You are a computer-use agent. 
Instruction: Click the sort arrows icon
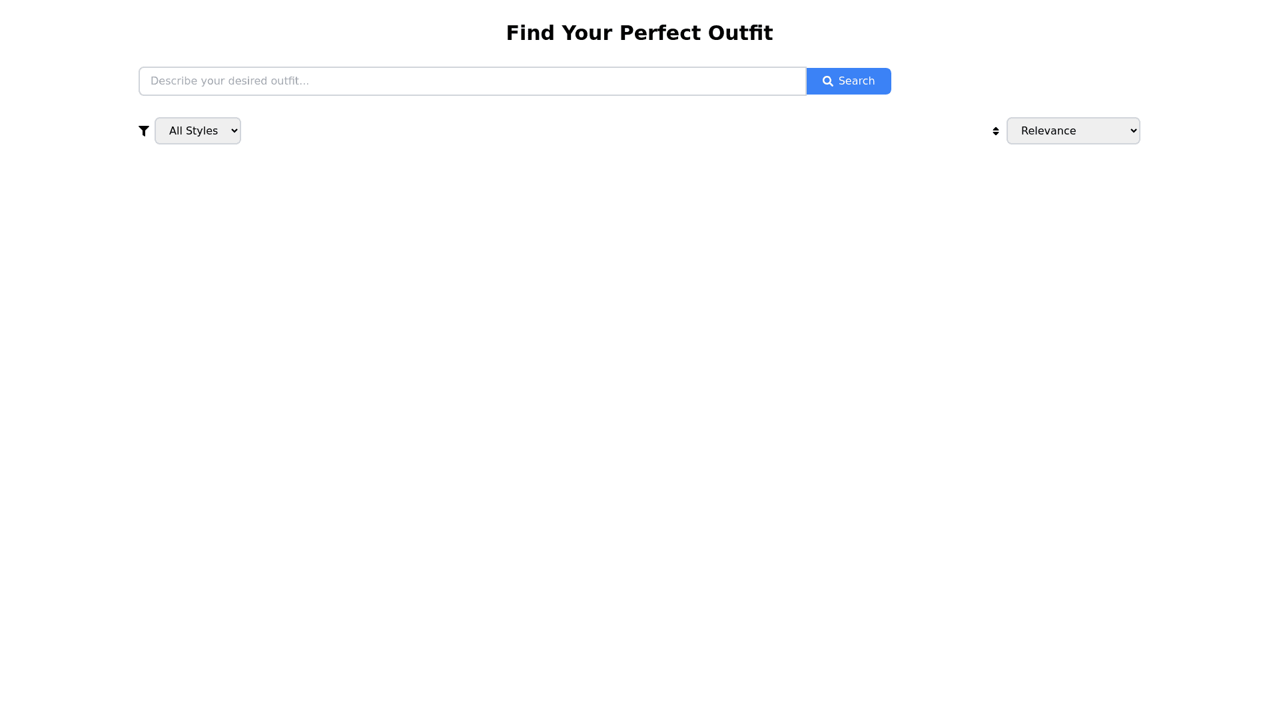[x=996, y=131]
